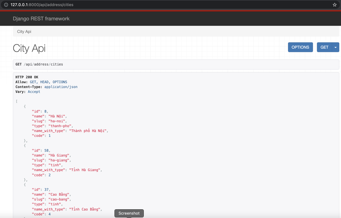Click the Allow: GET, HEAD, OPTIONS header line
The image size is (341, 218).
point(41,82)
